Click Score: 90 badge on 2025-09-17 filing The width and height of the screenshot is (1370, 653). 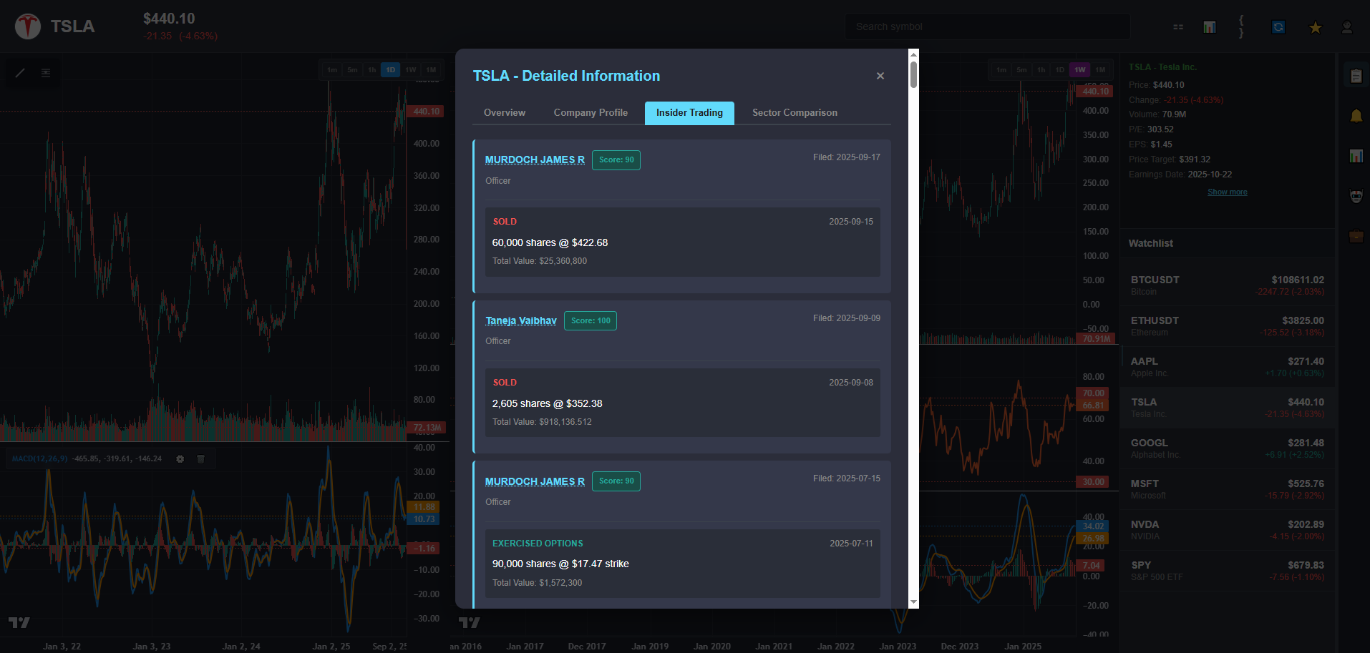pyautogui.click(x=616, y=159)
